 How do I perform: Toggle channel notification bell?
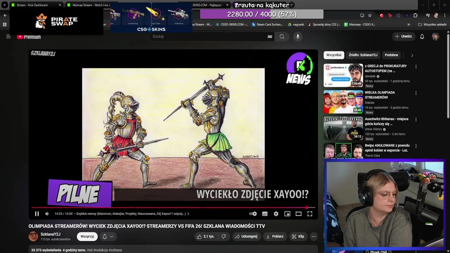coord(104,236)
